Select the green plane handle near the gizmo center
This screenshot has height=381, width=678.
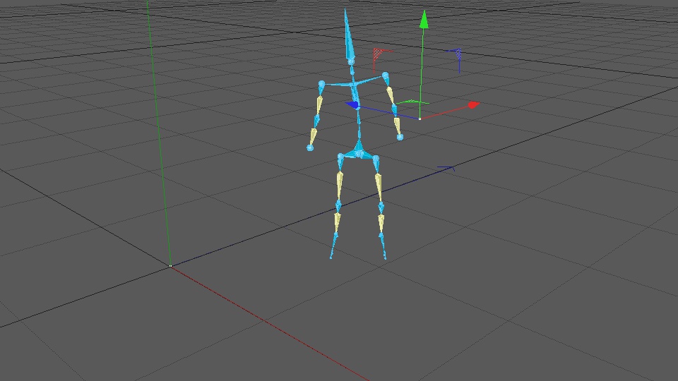tap(412, 102)
